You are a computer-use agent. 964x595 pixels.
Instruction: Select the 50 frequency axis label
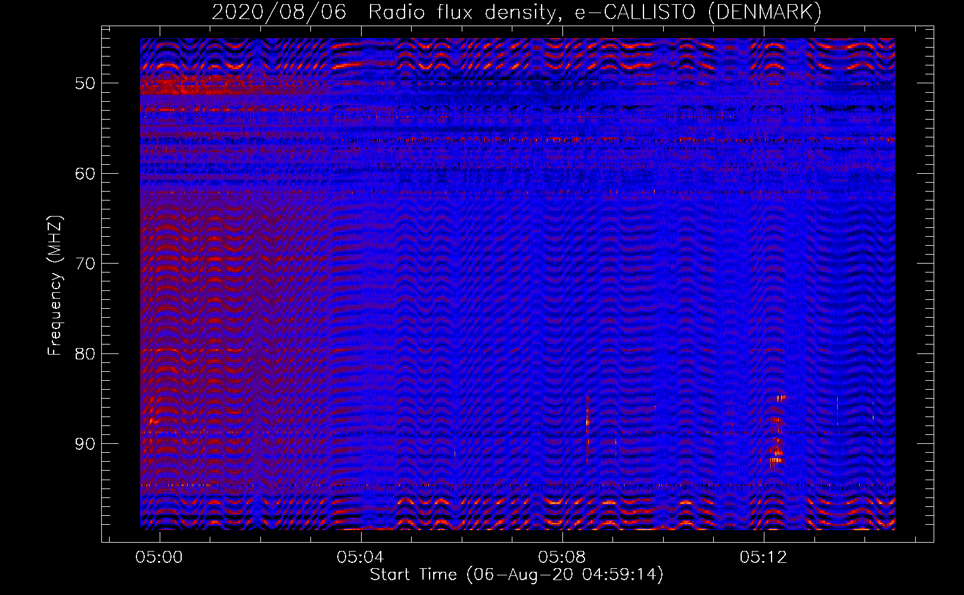click(85, 83)
